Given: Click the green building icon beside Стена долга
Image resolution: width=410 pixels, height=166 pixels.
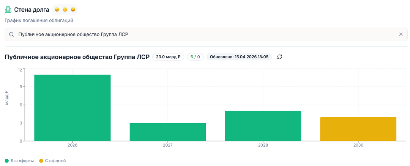Looking at the screenshot, I should [x=8, y=10].
